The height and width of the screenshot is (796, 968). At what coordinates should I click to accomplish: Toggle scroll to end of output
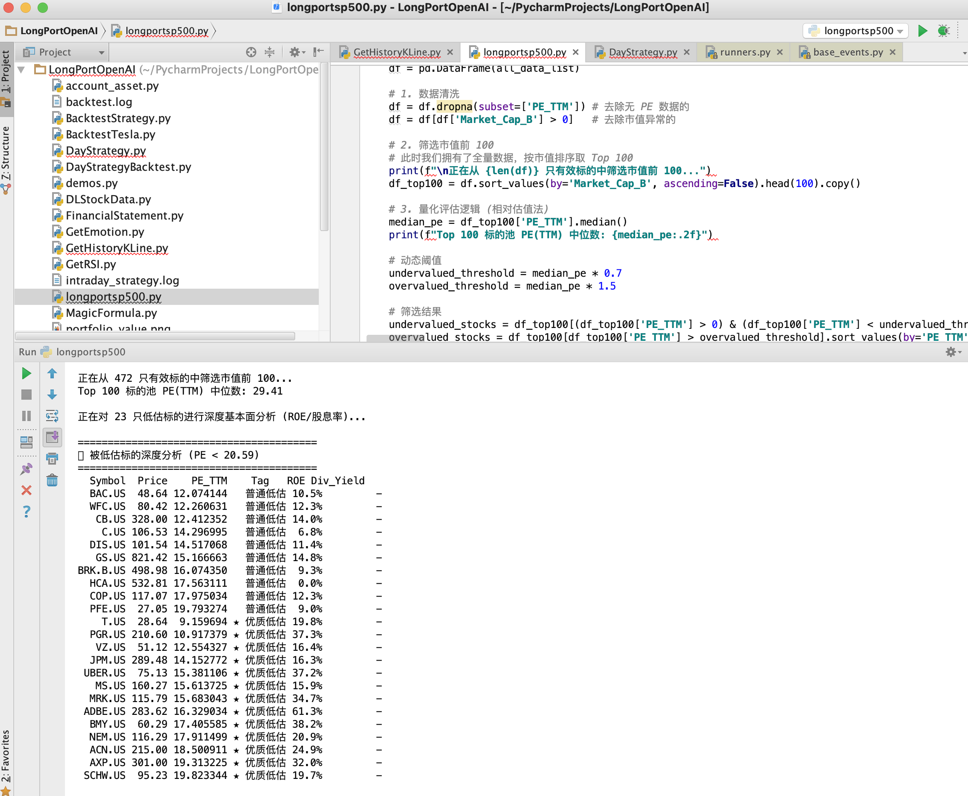tap(52, 437)
